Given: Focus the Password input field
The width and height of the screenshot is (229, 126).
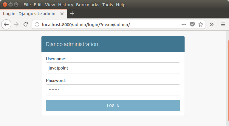Looking at the screenshot, I should 113,90.
